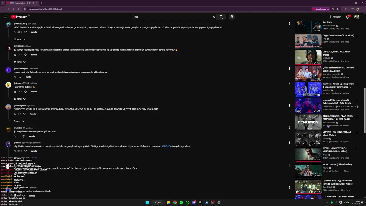This screenshot has width=366, height=206.
Task: Reply to @zephigh with Yanıtla
Action: click(34, 54)
